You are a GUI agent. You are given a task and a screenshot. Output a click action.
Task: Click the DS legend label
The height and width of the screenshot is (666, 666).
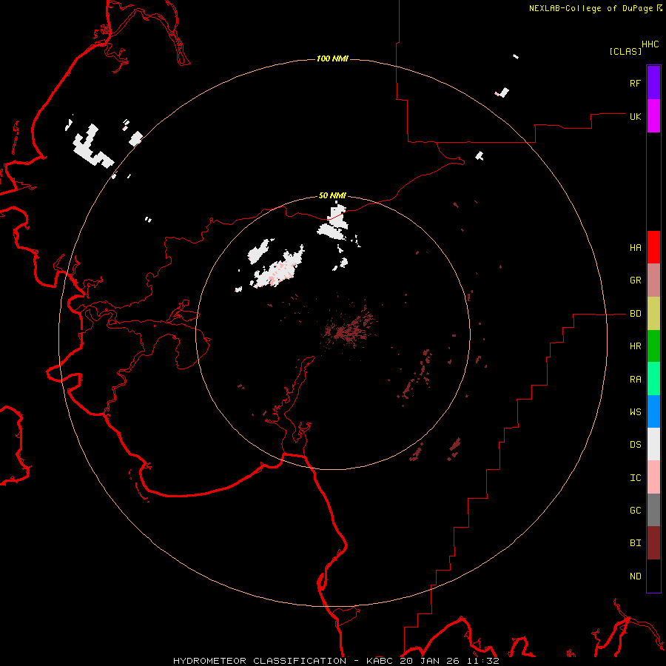(635, 445)
